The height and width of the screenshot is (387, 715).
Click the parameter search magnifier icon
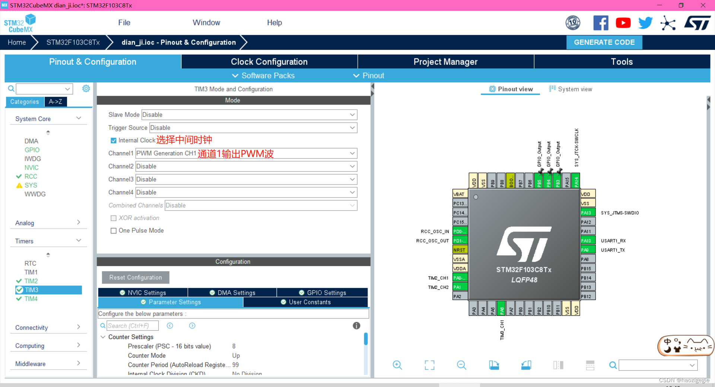[x=103, y=326]
